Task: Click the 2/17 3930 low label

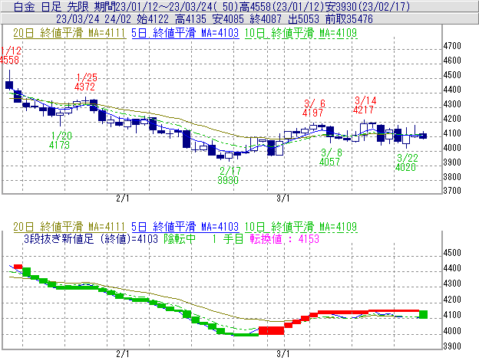Action: (x=229, y=175)
